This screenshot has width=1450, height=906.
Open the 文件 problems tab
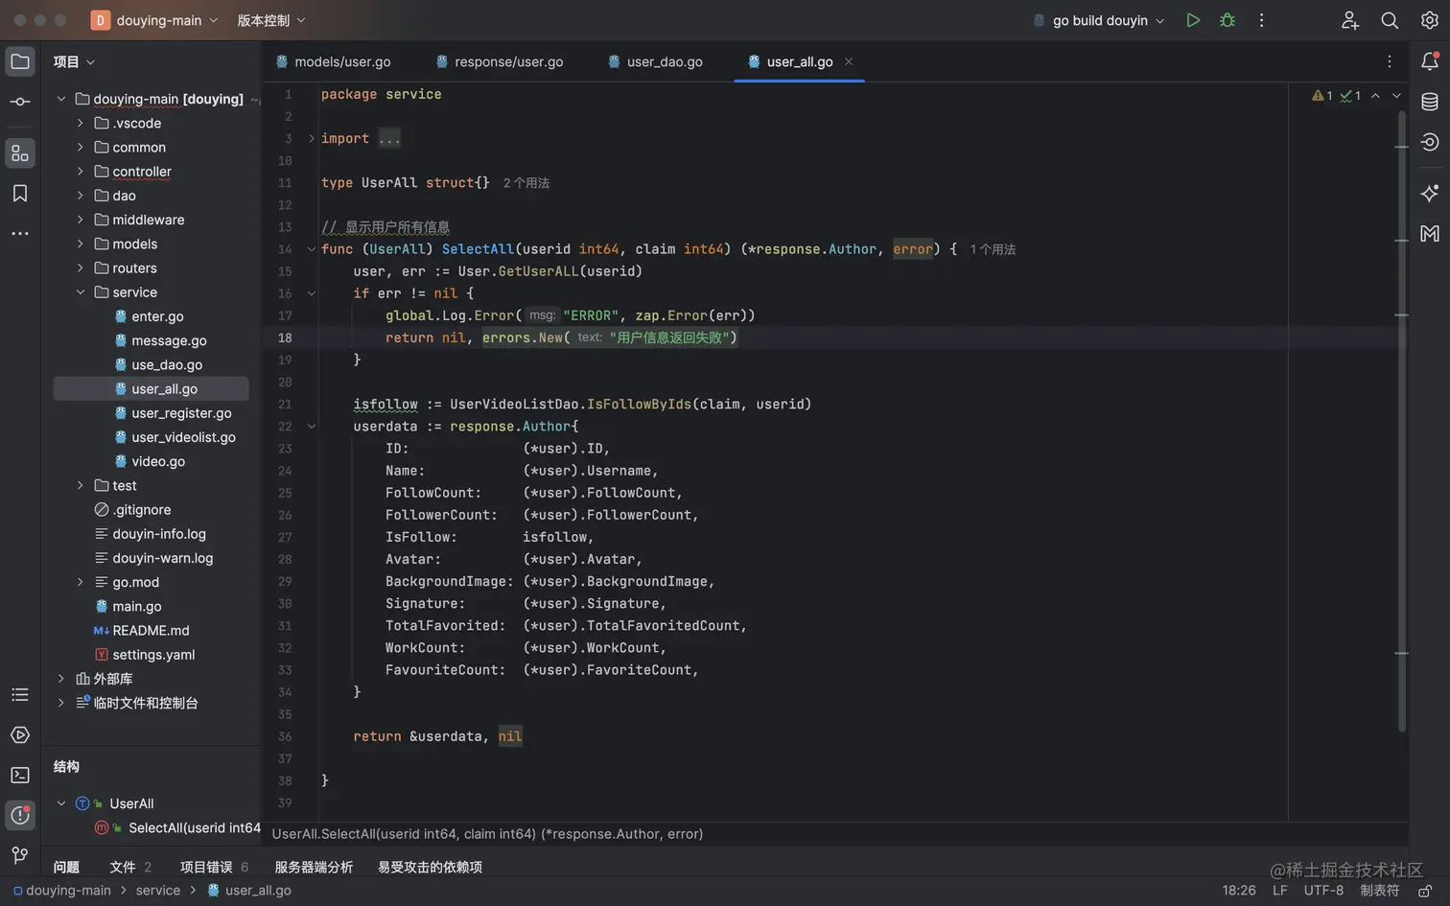click(x=130, y=867)
